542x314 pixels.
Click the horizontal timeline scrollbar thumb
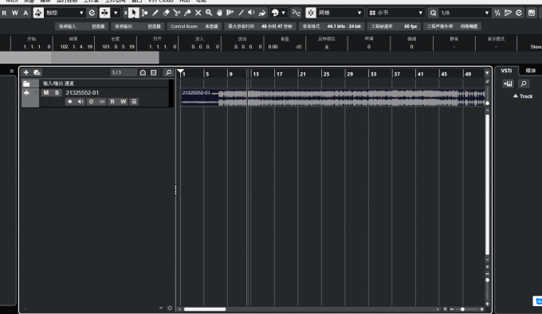click(205, 309)
